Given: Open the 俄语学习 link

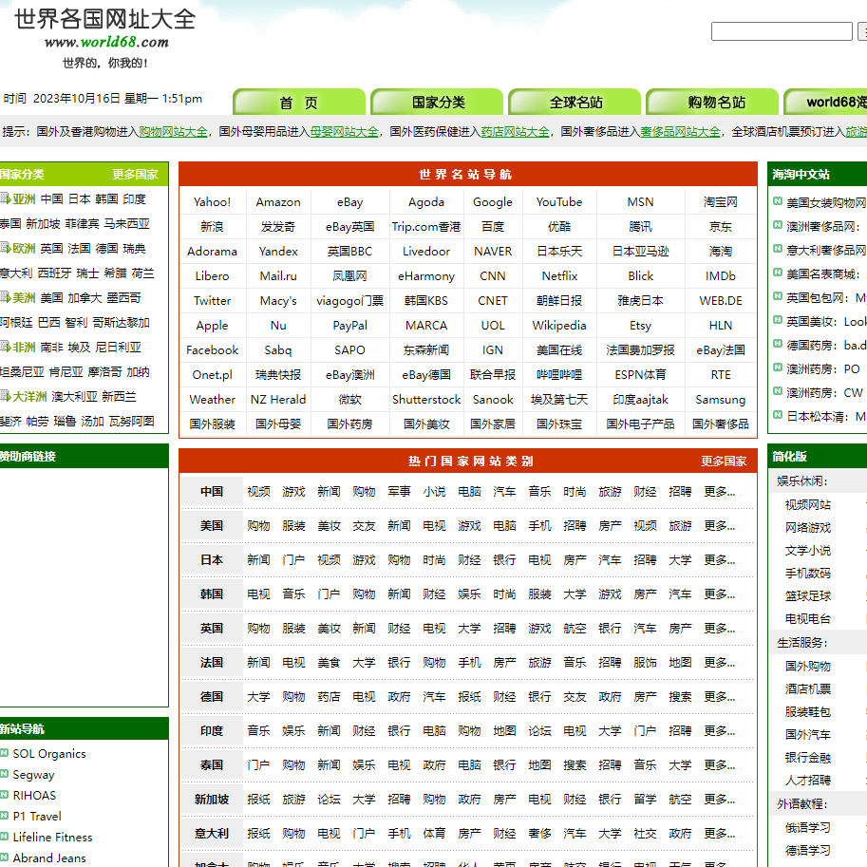Looking at the screenshot, I should 808,827.
